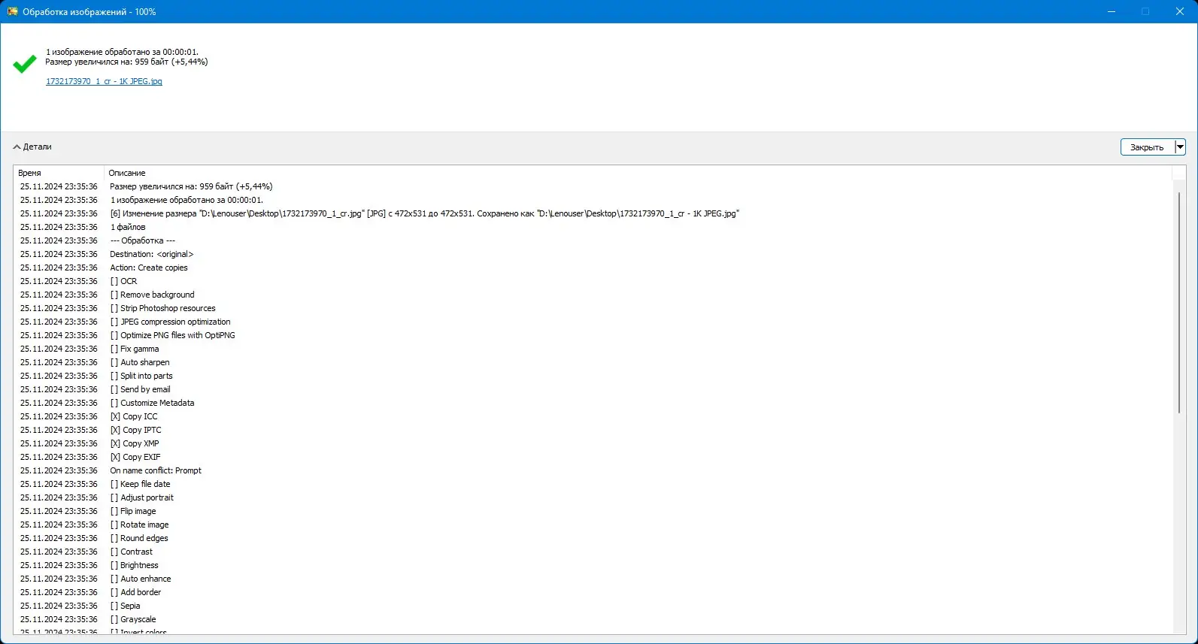Screen dimensions: 1198x644
Task: Open the 1732173970_1_cr - 1K JPEG.jpg link
Action: point(104,81)
